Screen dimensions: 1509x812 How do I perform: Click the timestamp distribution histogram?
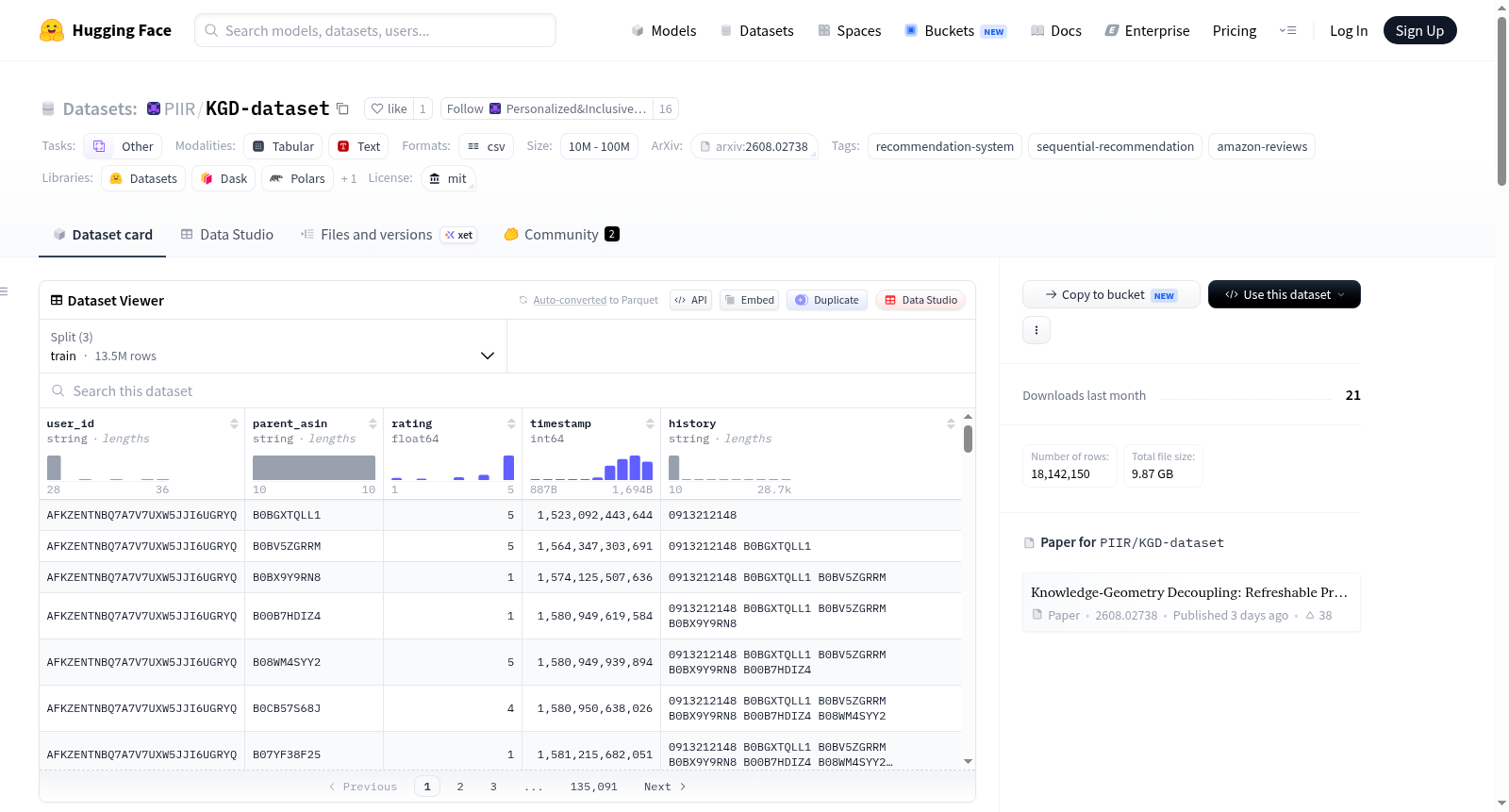591,468
